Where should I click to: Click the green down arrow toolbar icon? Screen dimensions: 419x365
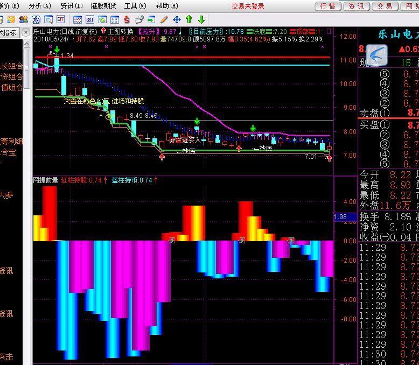click(201, 19)
